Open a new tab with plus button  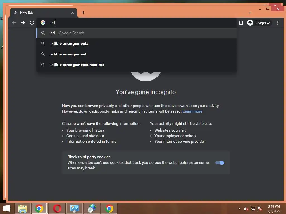tap(83, 13)
